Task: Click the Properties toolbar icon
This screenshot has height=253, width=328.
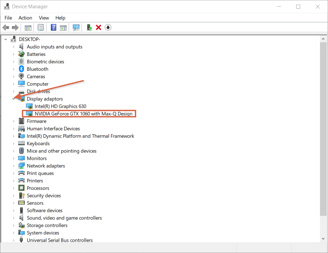Action: click(x=41, y=27)
